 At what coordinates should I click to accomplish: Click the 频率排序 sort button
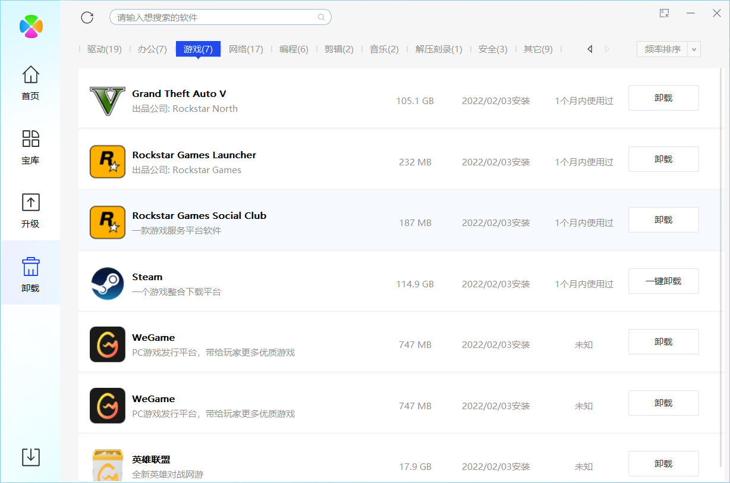[662, 49]
